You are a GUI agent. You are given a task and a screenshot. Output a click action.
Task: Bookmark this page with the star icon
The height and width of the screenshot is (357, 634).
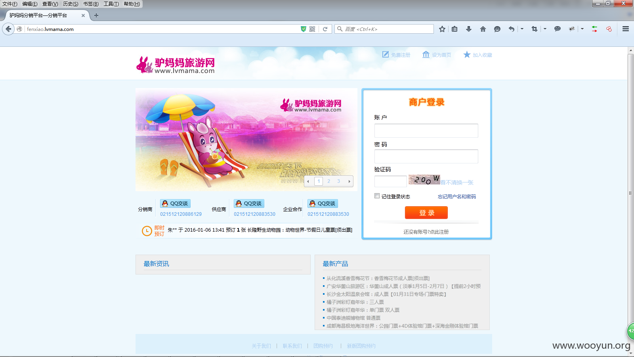[x=442, y=29]
